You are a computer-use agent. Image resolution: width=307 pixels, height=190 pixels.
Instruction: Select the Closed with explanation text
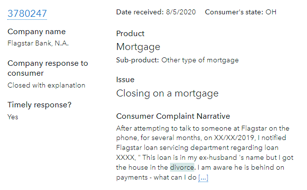pyautogui.click(x=46, y=86)
